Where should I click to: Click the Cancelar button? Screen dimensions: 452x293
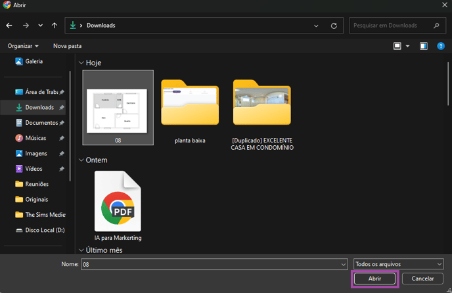[422, 279]
